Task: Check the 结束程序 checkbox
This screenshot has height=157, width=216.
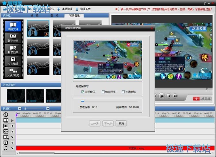Action: (103, 92)
